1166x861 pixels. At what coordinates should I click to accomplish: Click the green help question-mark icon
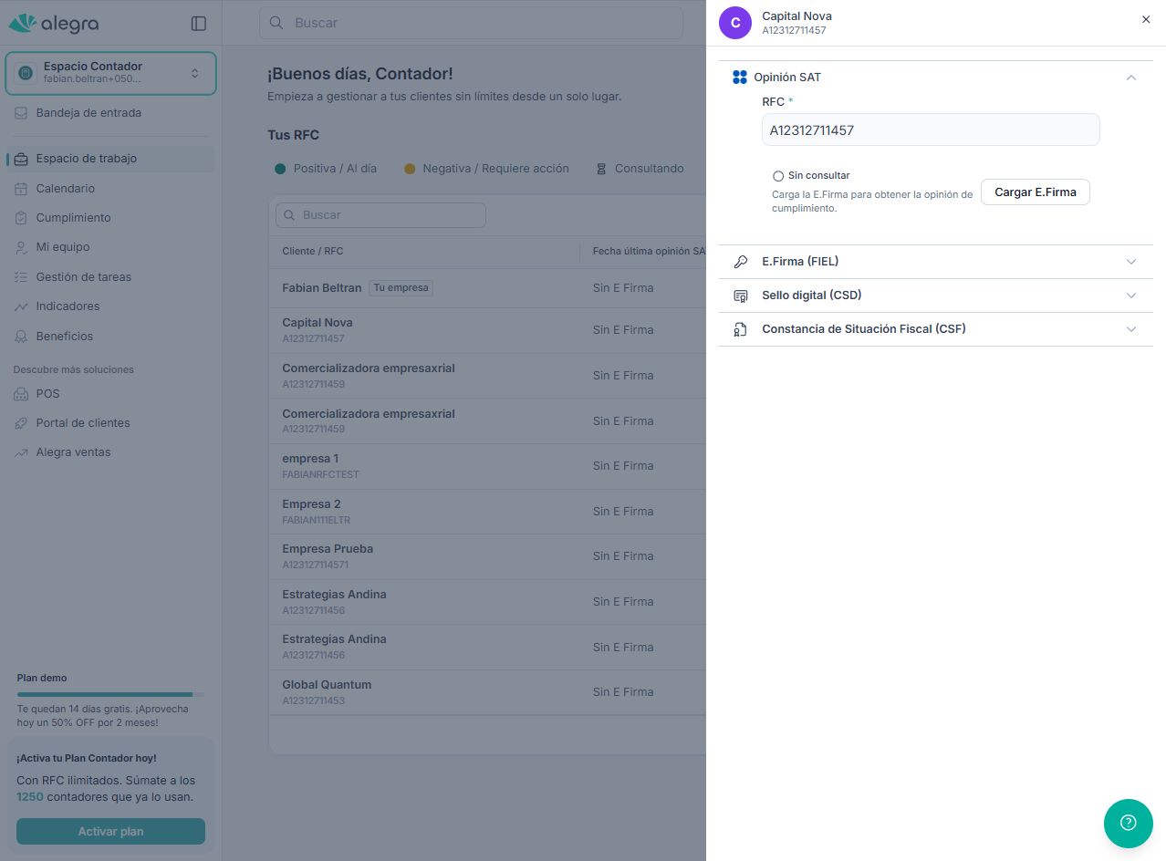(x=1128, y=823)
